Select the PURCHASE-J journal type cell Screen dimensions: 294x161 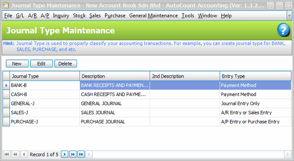point(45,122)
